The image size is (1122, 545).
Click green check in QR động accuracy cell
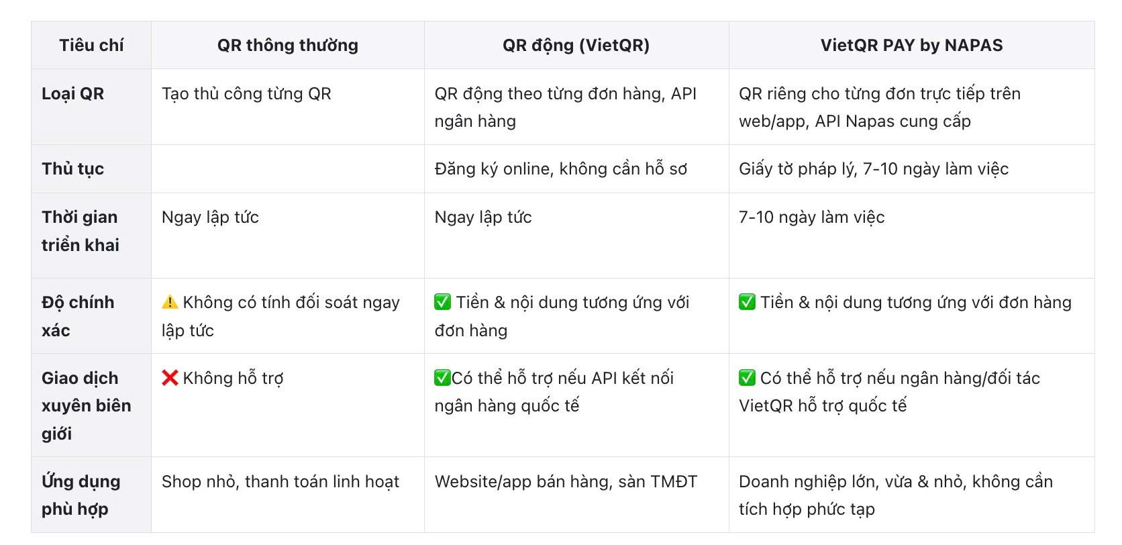(442, 303)
